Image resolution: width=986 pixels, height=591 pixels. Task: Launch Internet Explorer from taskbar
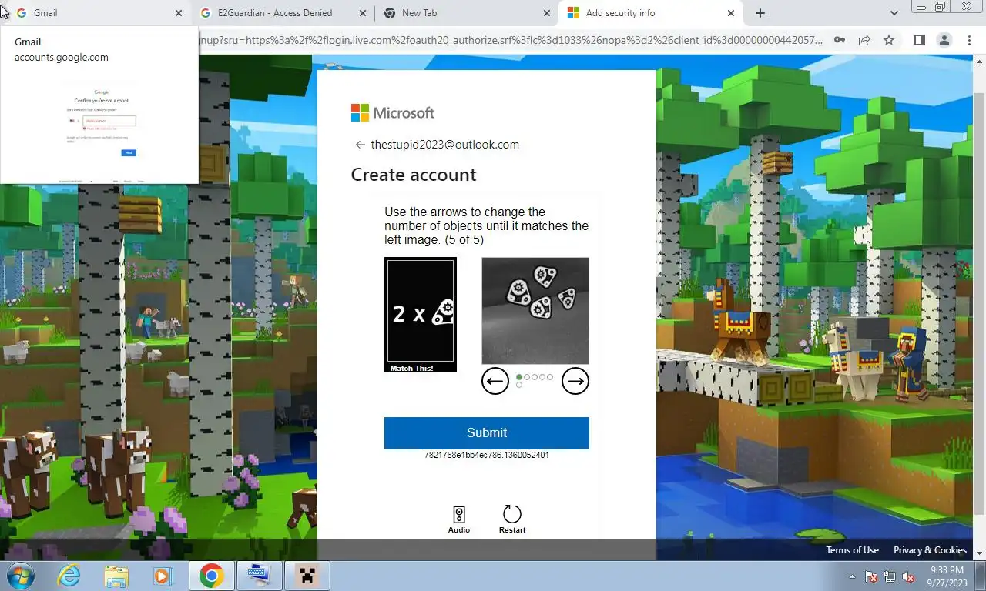pyautogui.click(x=69, y=576)
